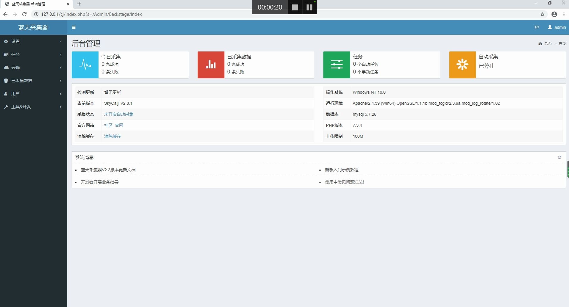The height and width of the screenshot is (307, 569).
Task: Click the green side handle at right edge
Action: click(x=568, y=169)
